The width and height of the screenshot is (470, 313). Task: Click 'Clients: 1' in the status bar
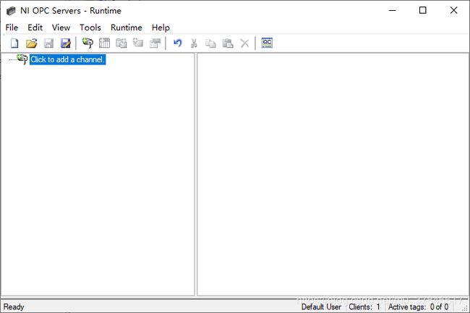pyautogui.click(x=364, y=306)
